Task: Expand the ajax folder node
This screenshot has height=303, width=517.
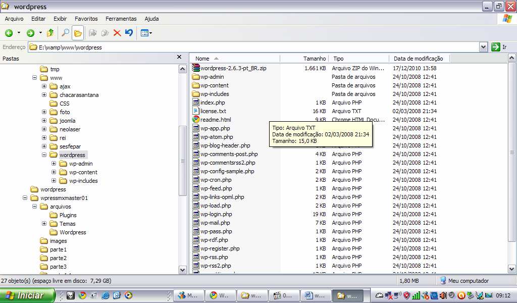Action: [x=44, y=86]
